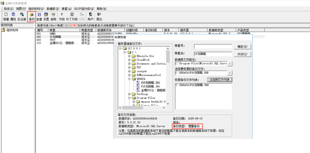This screenshot has width=310, height=153.
Task: Select the 001 DEMO account row
Action: [x=150, y=34]
